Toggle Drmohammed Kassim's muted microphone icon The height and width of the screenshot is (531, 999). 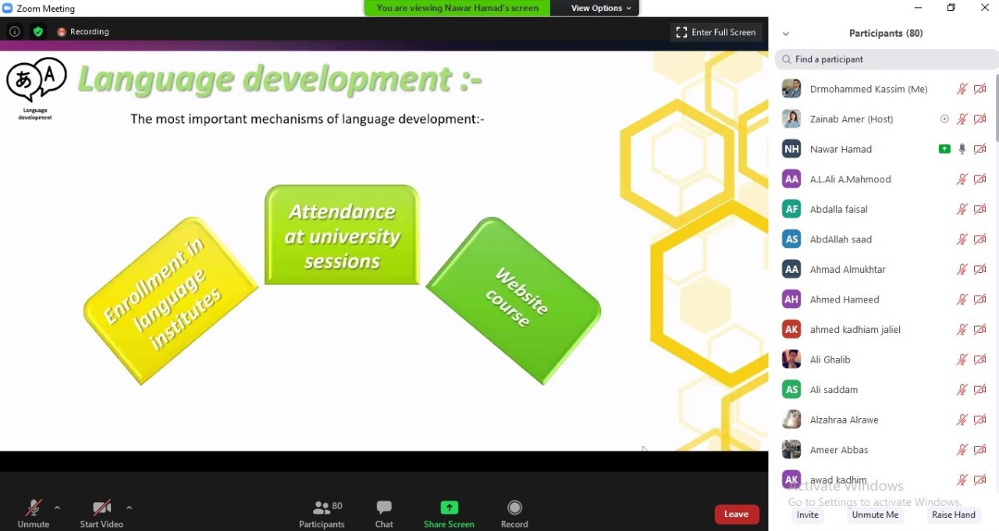point(962,89)
